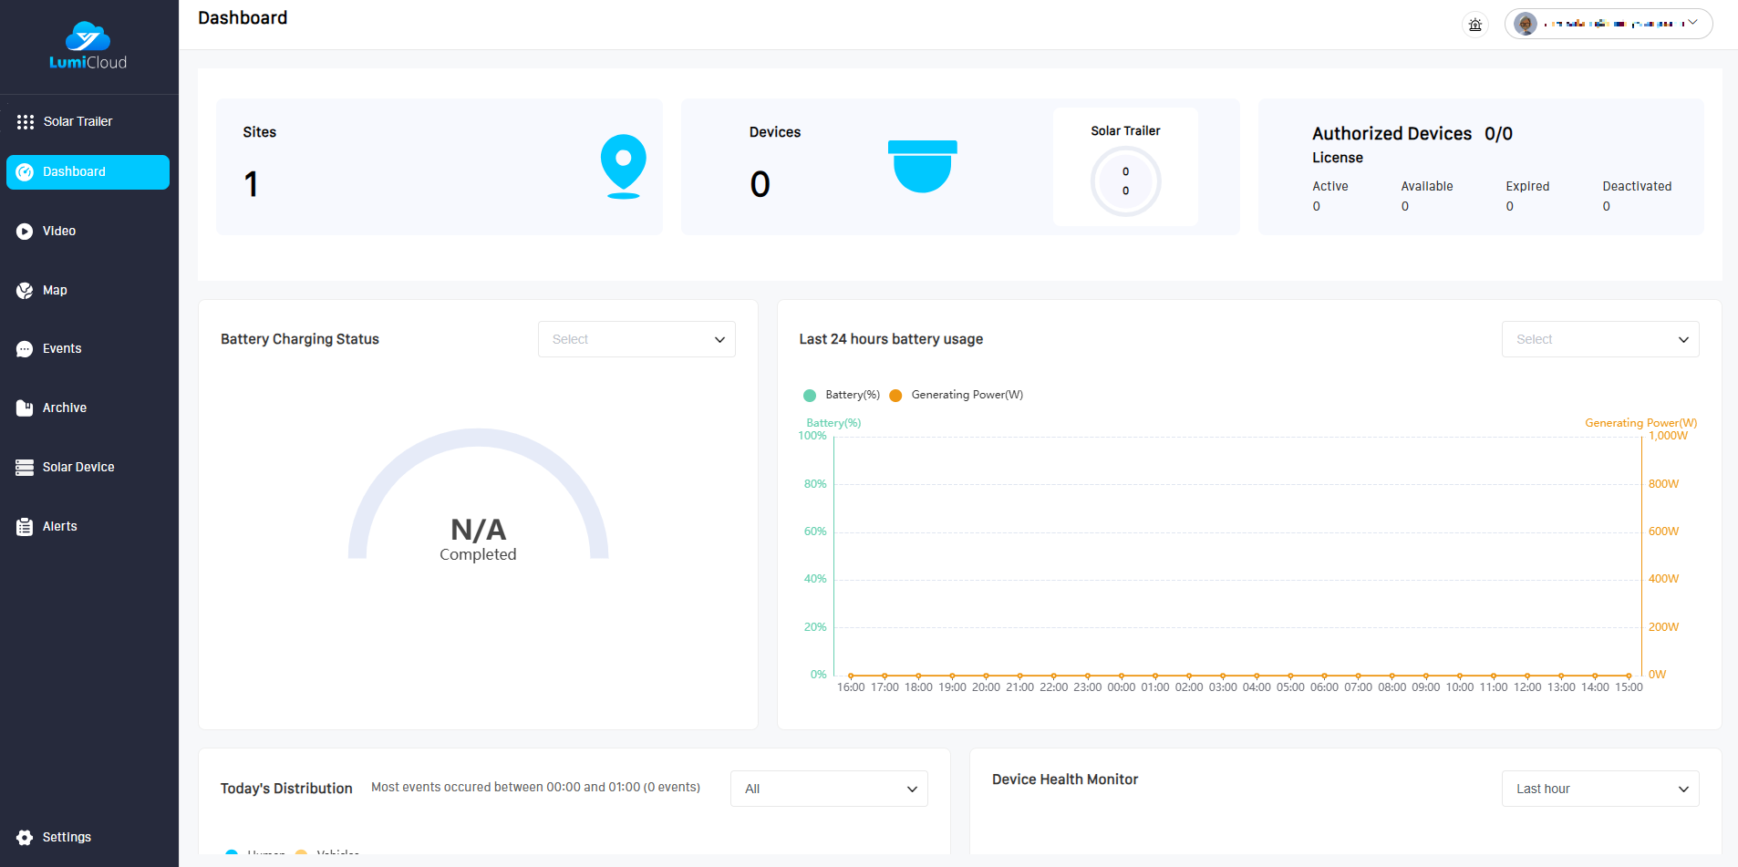Click the Settings gear icon

click(25, 837)
